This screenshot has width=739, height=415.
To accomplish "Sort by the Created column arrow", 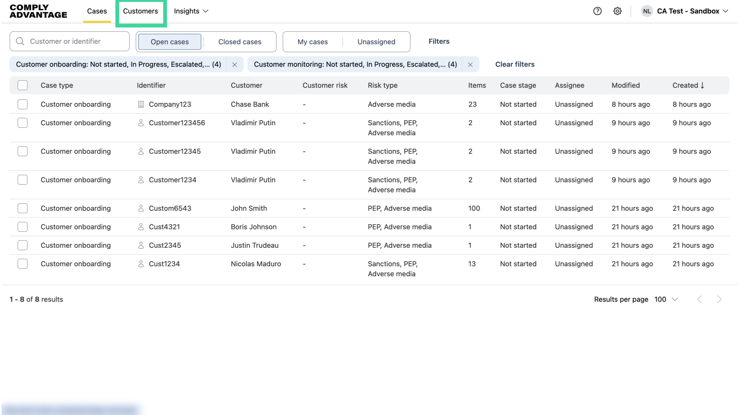I will pos(702,85).
